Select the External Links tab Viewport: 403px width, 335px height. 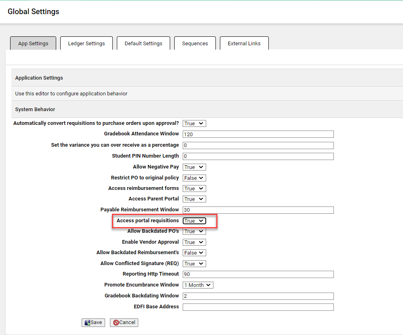(x=244, y=43)
